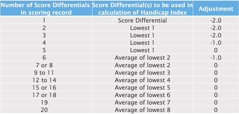Click the 'Average of lowest 4' cell
Screen dimensions: 239x114
pyautogui.click(x=142, y=80)
